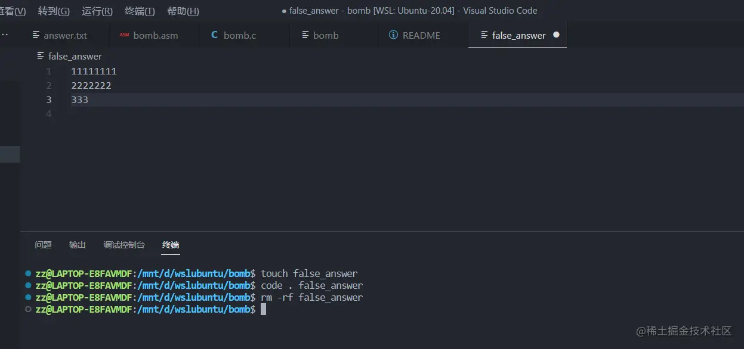This screenshot has width=744, height=349.
Task: Click the text 333 on line 3
Action: pos(79,100)
